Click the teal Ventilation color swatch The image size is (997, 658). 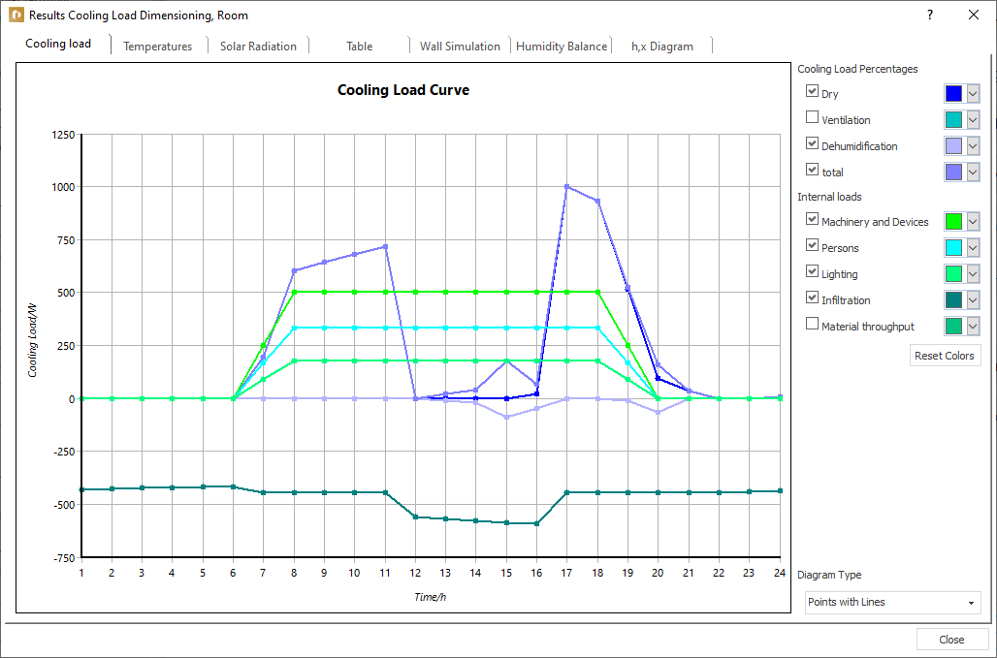pos(953,120)
